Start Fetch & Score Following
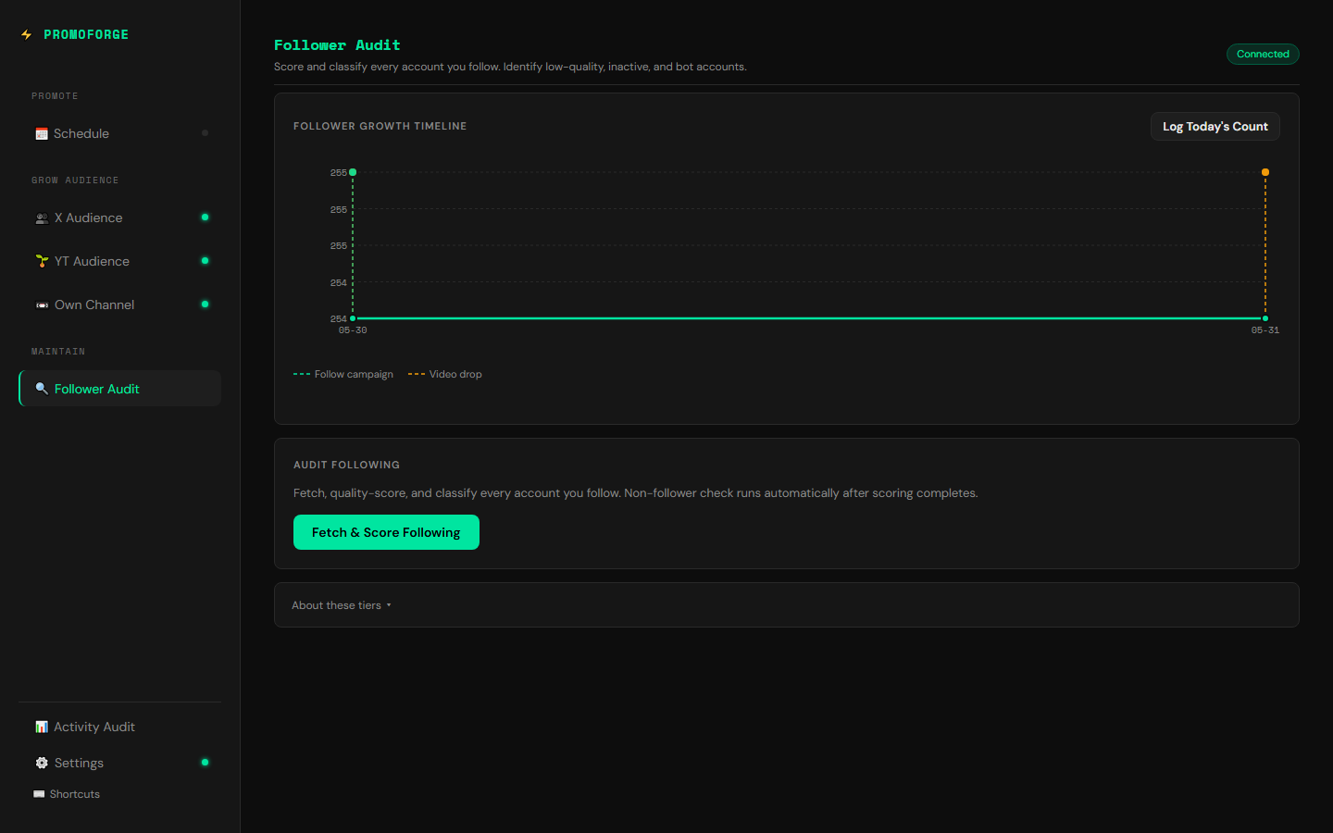Screen dimensions: 1333x833 386,532
